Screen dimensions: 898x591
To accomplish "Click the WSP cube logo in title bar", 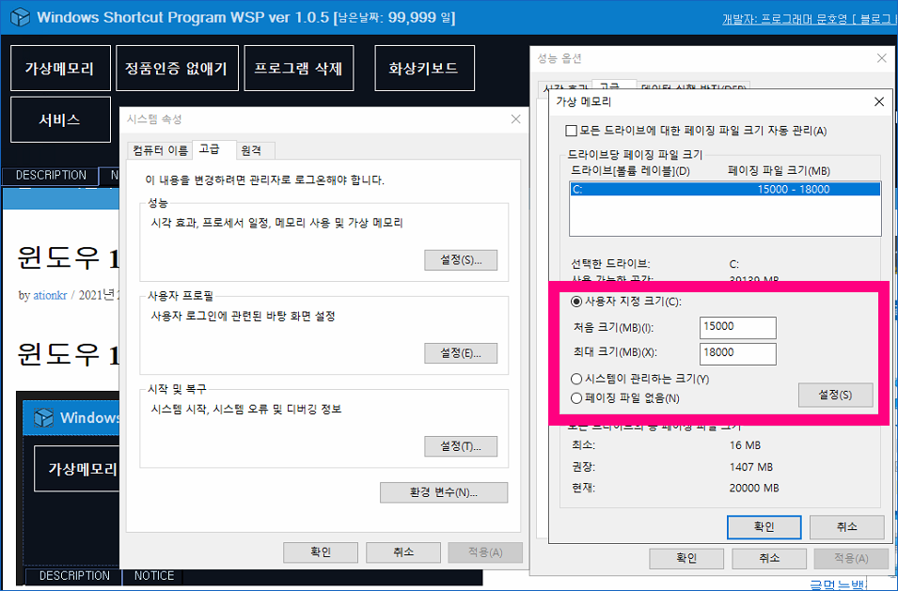I will tap(20, 17).
